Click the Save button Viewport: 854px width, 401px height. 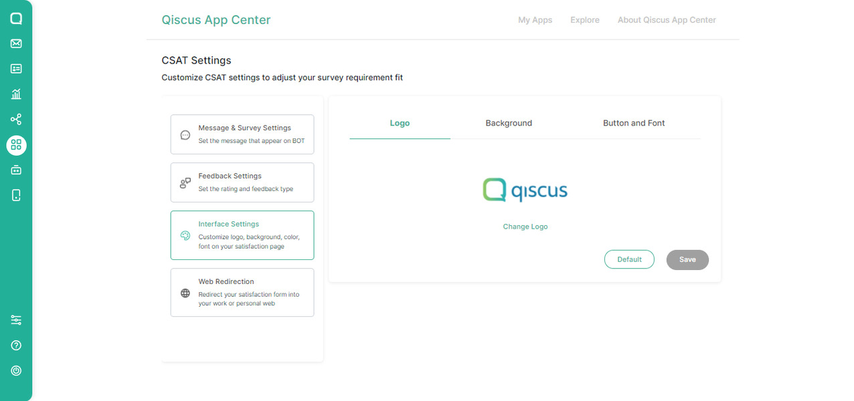[687, 259]
